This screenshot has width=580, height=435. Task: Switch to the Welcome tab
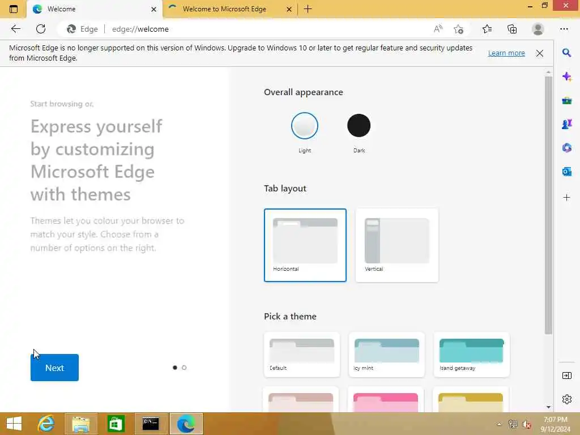tap(95, 9)
